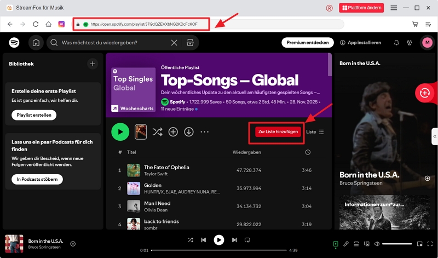The width and height of the screenshot is (438, 258).
Task: Sort by the Wiedergaben column header
Action: (x=247, y=152)
